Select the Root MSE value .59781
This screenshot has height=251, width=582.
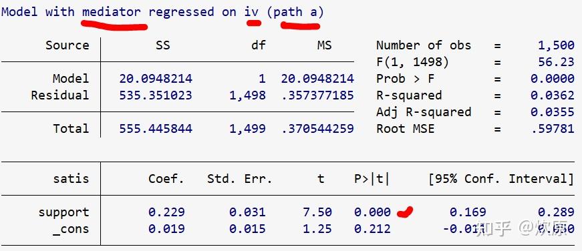553,129
